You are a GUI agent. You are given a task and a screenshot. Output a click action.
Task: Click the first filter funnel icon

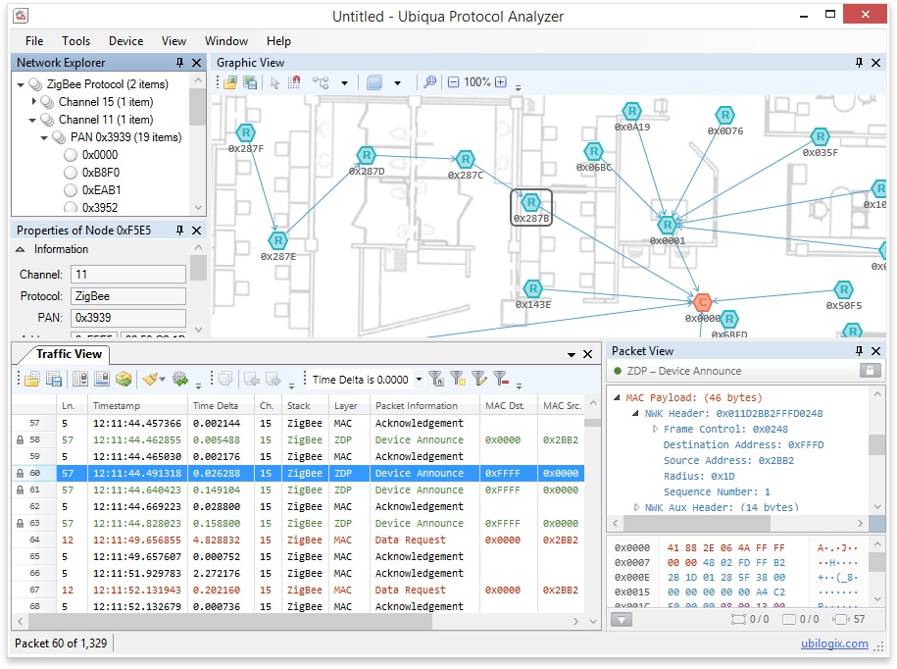coord(436,379)
